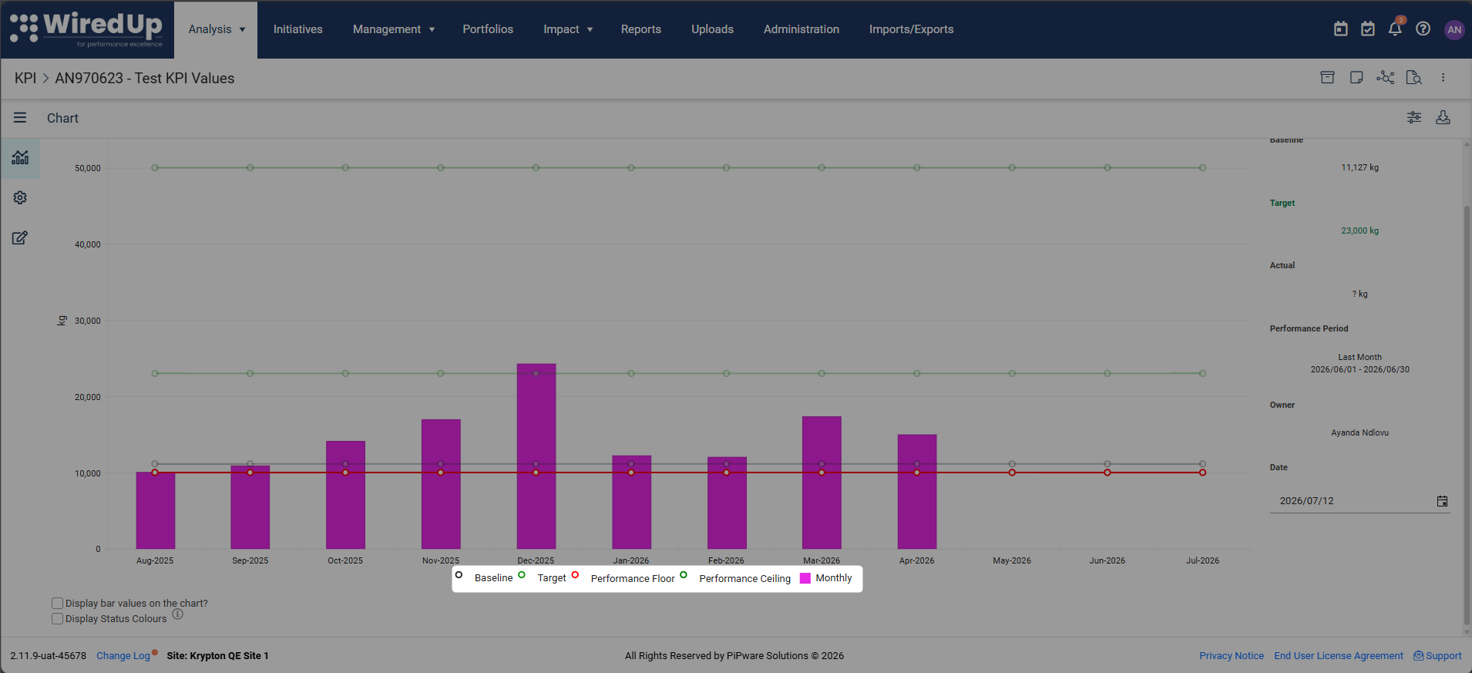The width and height of the screenshot is (1472, 673).
Task: Click the Mar-2026 monthly bar
Action: [x=822, y=483]
